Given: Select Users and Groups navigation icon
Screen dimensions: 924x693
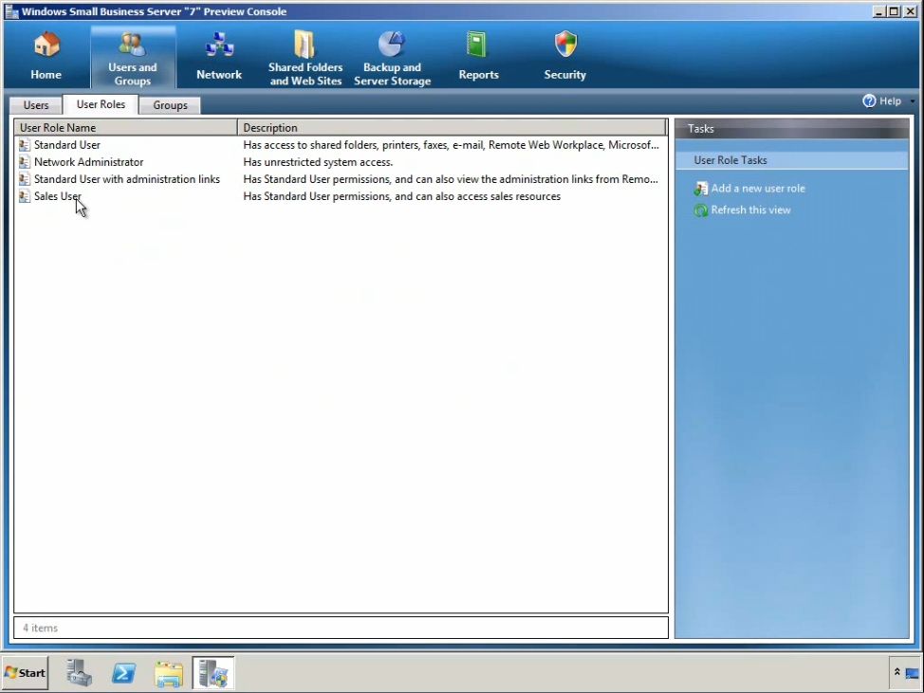Looking at the screenshot, I should click(132, 45).
